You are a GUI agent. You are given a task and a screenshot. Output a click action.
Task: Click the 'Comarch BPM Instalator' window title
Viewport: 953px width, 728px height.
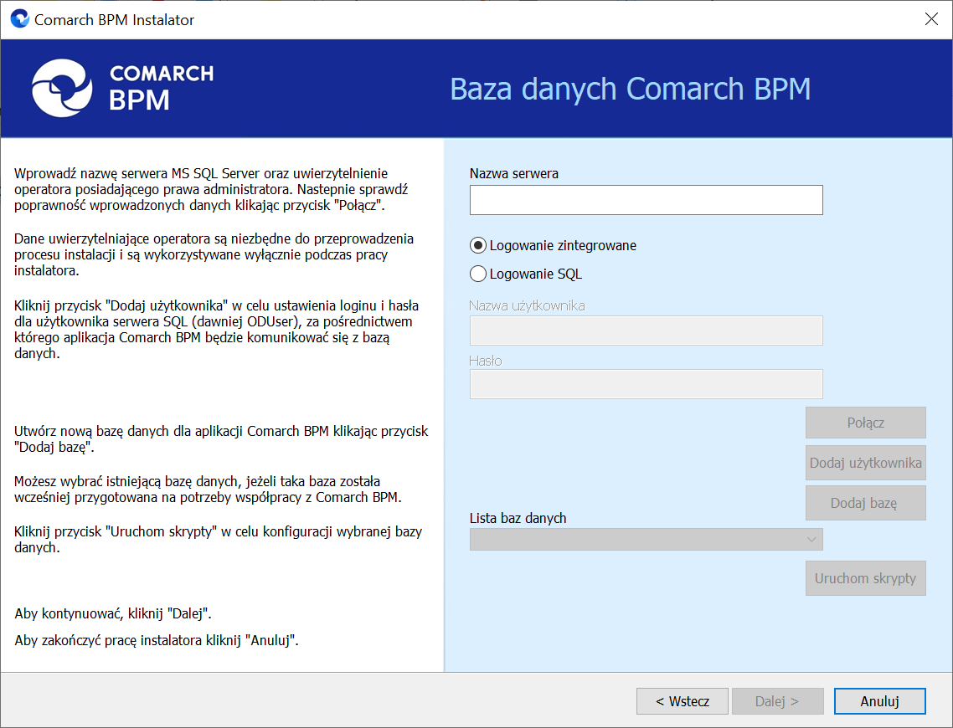(114, 19)
